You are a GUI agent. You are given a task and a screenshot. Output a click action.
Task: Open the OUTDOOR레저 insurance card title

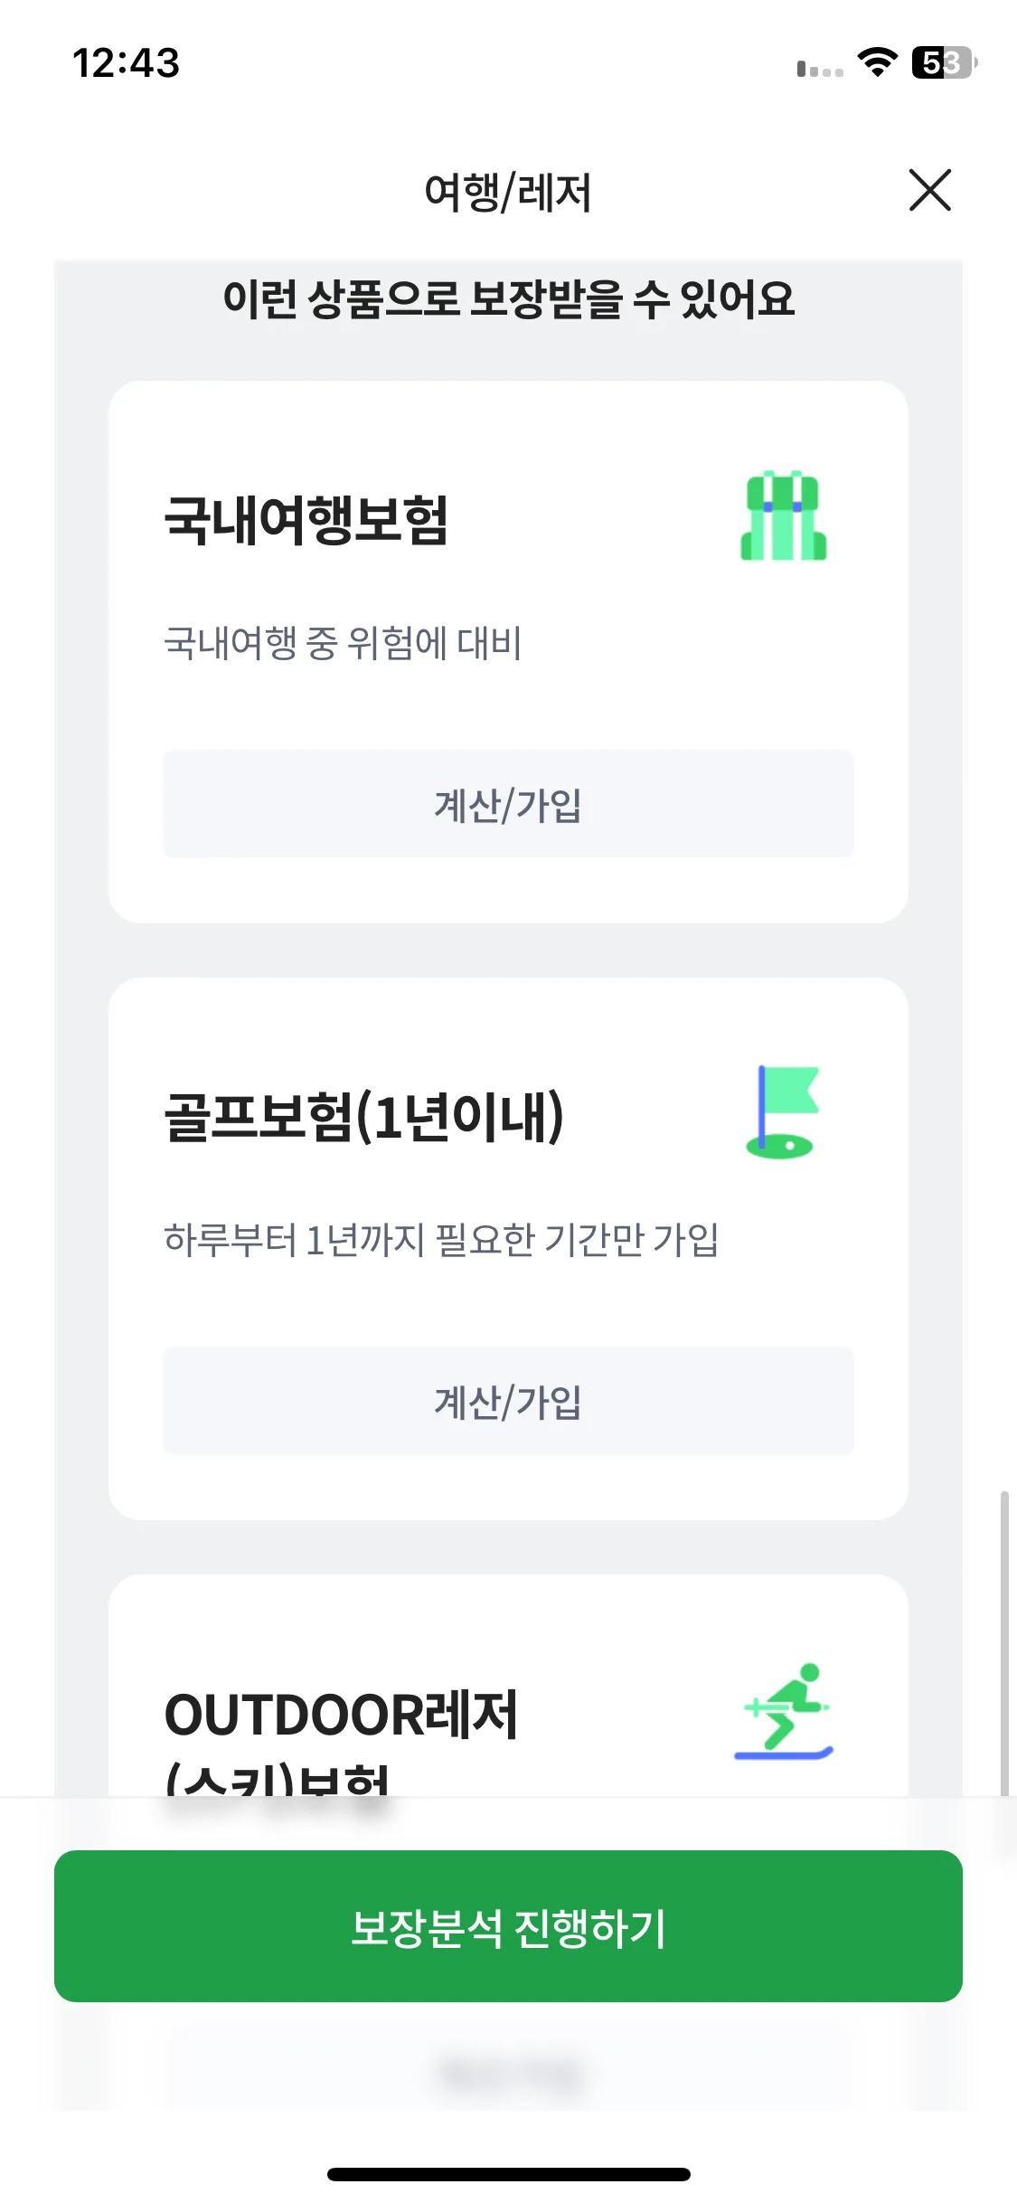[341, 1741]
